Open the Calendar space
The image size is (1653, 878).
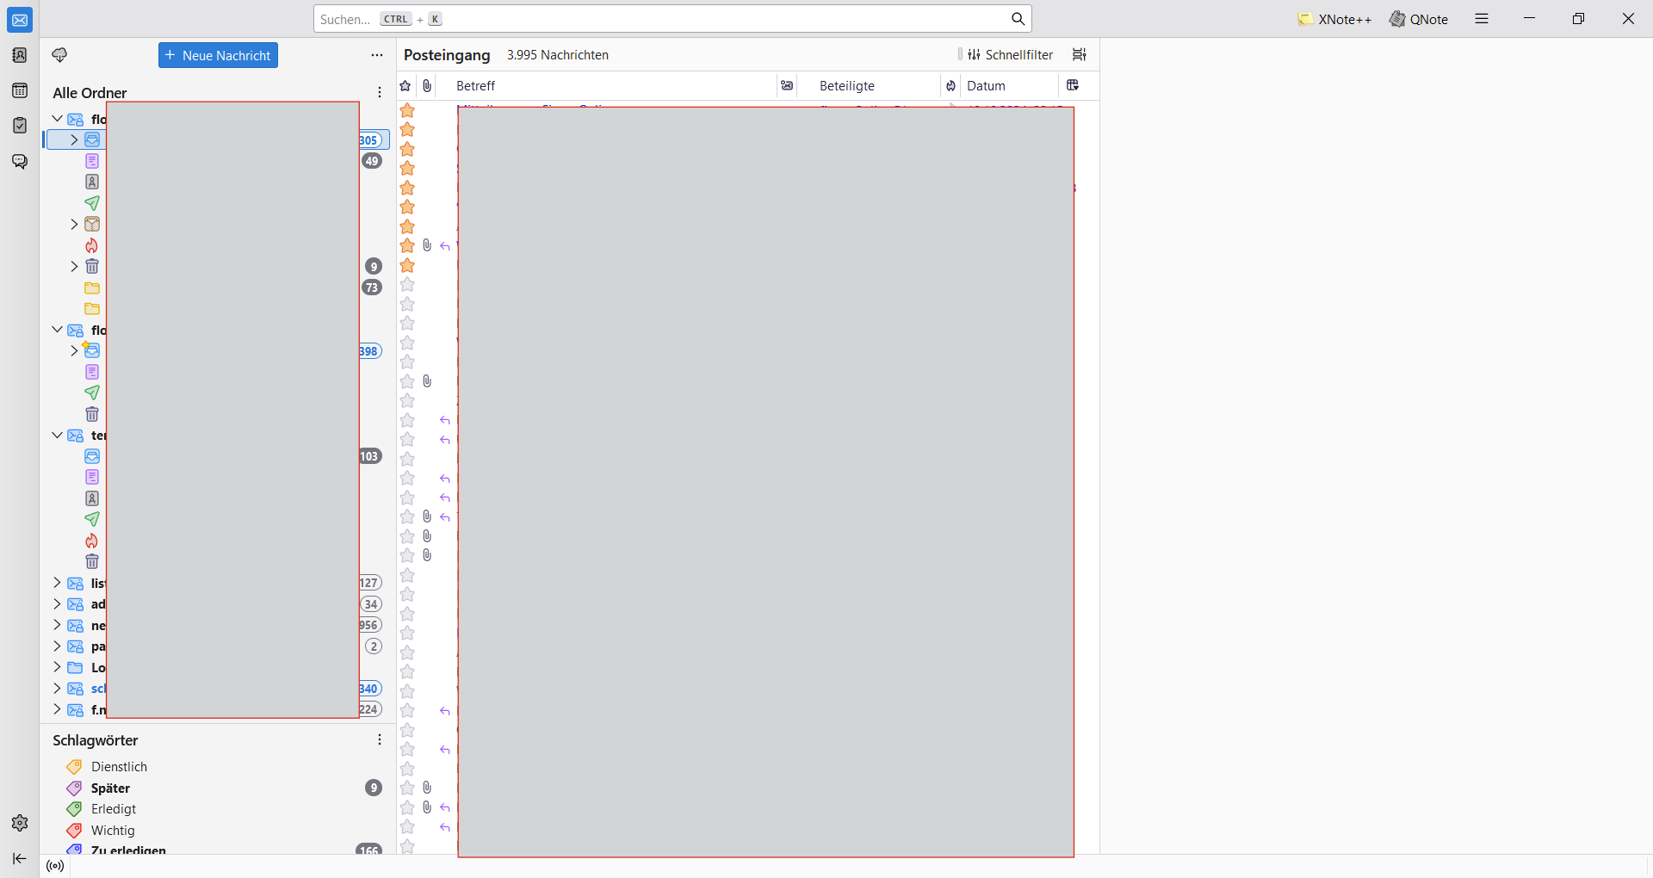(x=20, y=90)
